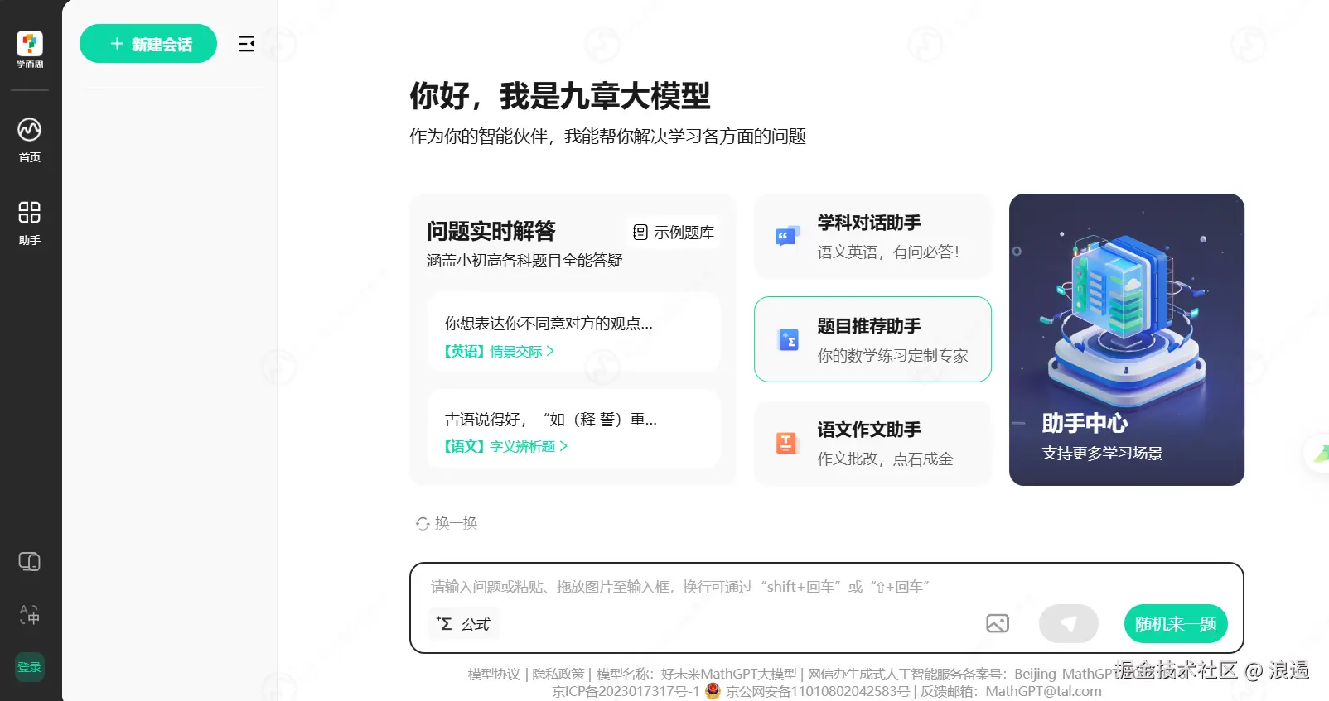Click the language translate icon in sidebar

point(30,614)
